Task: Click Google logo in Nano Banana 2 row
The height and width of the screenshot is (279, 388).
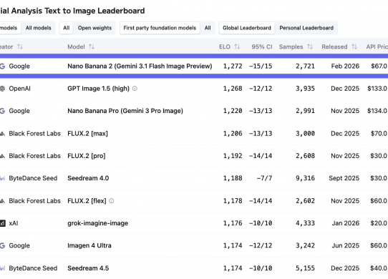Action: click(x=2, y=66)
